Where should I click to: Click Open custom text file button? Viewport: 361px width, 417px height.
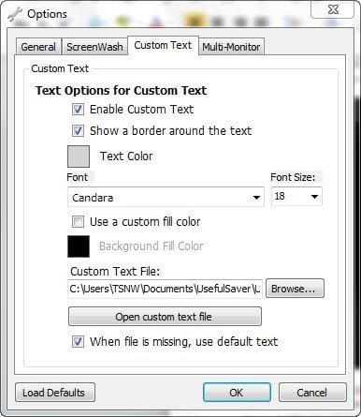(x=165, y=317)
